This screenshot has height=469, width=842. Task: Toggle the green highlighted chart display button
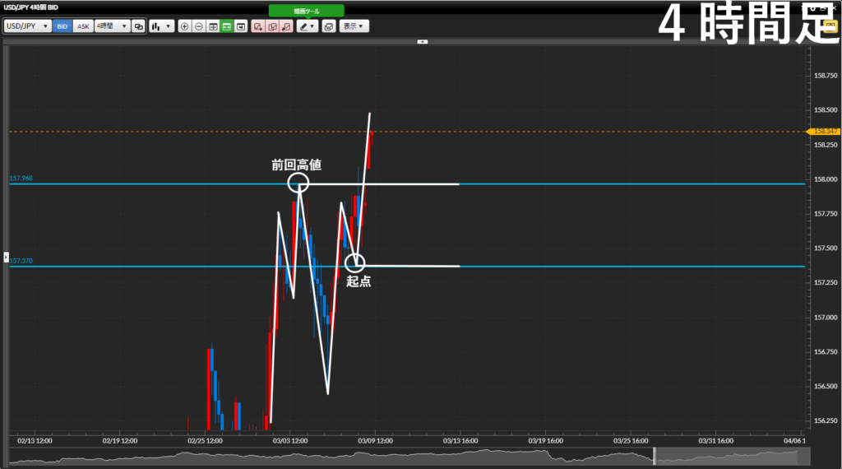[x=227, y=26]
